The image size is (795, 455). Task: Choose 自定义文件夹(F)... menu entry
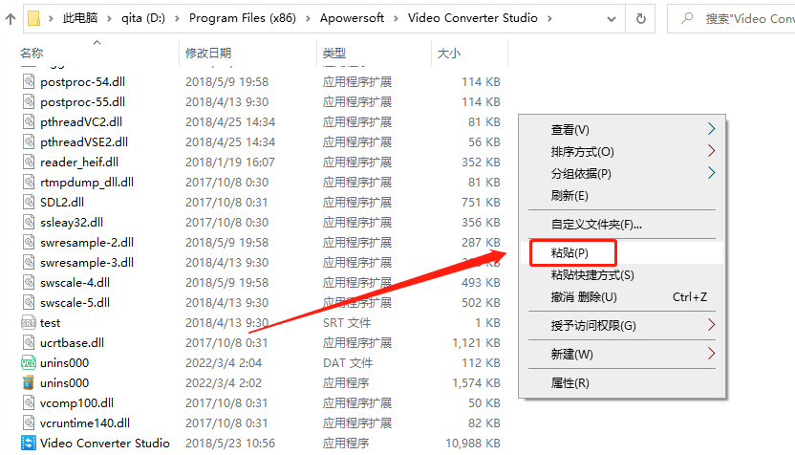[x=622, y=225]
